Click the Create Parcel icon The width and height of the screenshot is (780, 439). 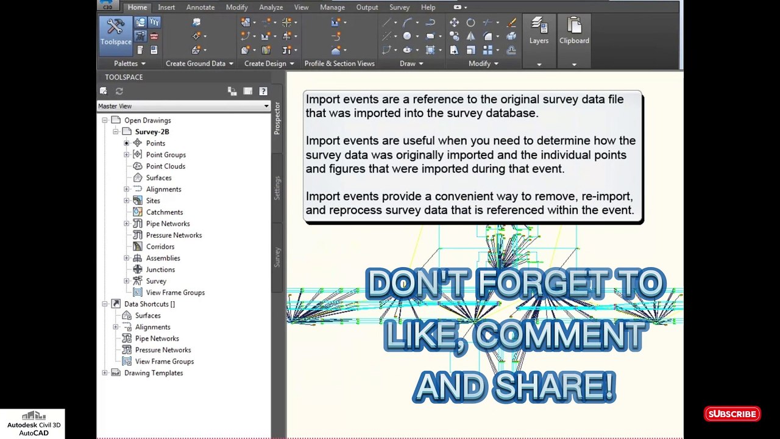point(245,23)
